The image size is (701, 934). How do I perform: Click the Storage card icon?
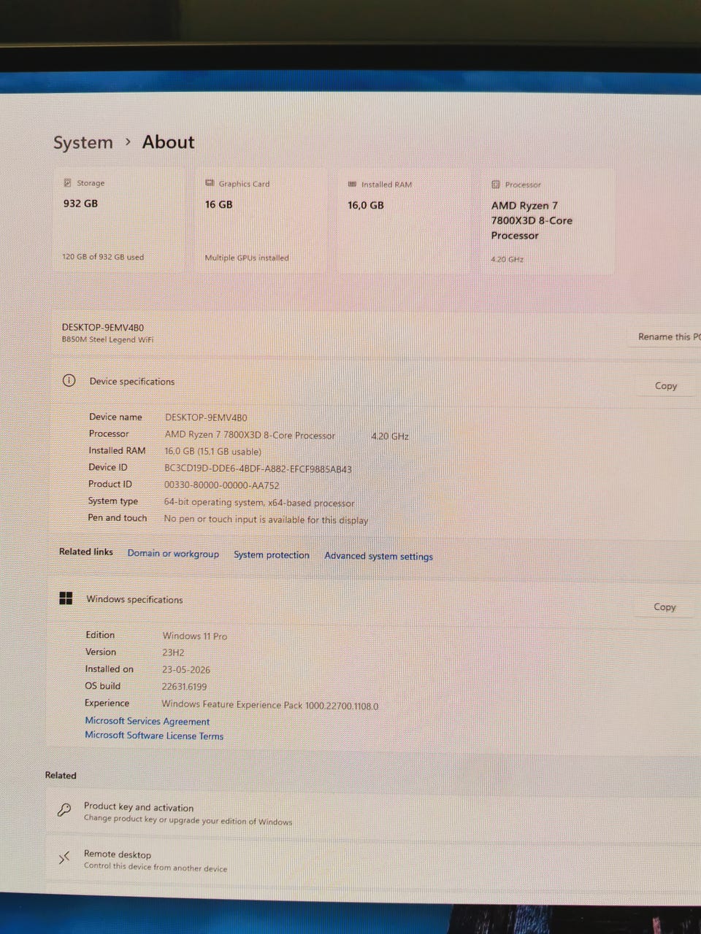pos(68,182)
